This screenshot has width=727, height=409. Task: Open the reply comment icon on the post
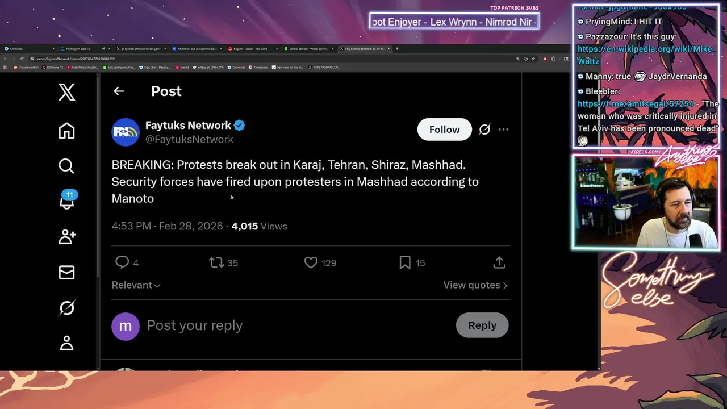coord(122,262)
